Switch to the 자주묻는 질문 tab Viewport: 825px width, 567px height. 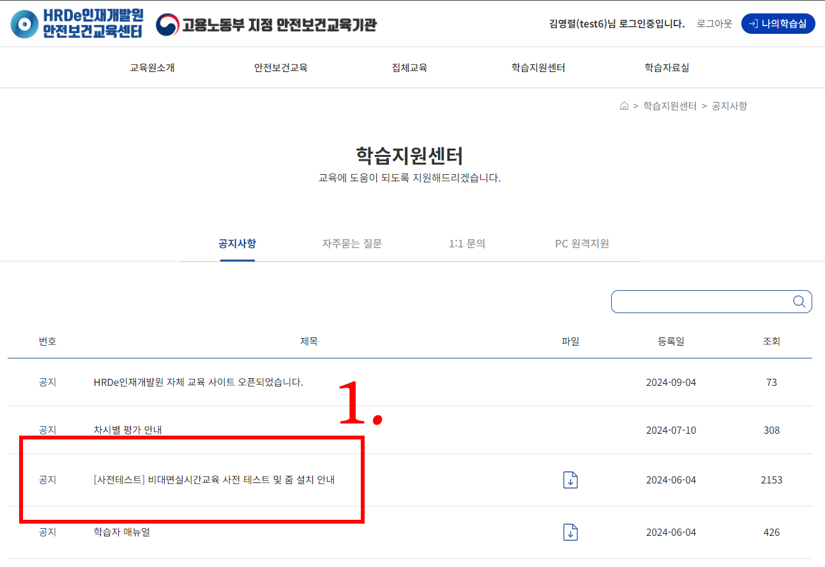(x=352, y=244)
